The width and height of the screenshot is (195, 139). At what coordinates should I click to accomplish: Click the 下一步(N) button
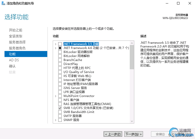tap(133, 134)
